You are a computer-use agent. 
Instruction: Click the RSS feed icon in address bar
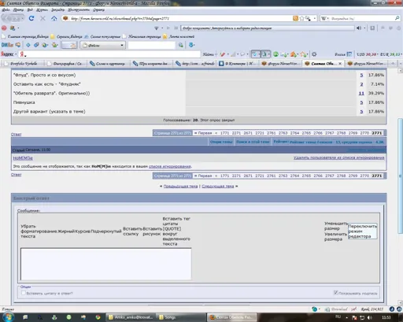(295, 18)
